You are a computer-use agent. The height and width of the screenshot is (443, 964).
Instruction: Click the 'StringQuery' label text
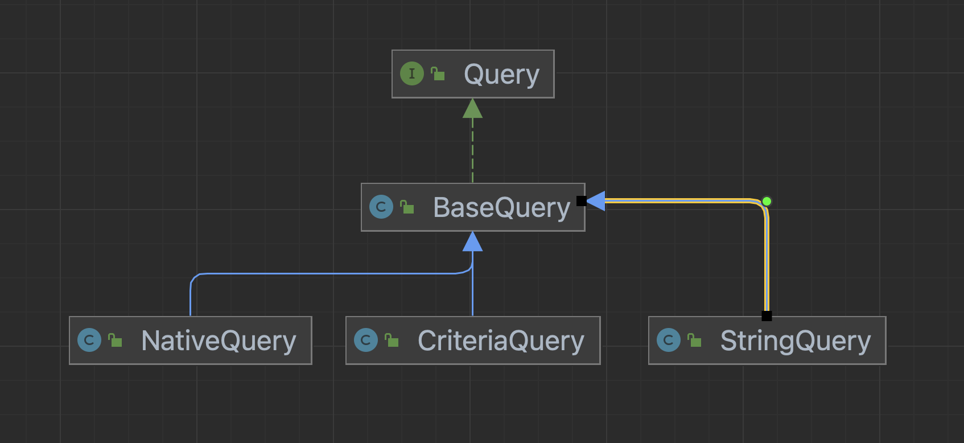[x=796, y=341]
